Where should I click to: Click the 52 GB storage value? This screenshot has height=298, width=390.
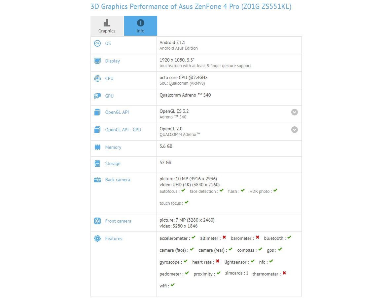pos(165,162)
